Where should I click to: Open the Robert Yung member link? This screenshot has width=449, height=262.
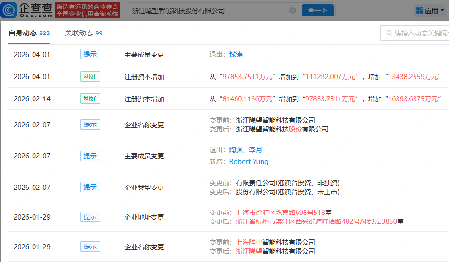(248, 162)
